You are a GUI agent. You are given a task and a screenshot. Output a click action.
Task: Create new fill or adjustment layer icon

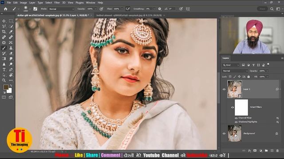pos(260,151)
